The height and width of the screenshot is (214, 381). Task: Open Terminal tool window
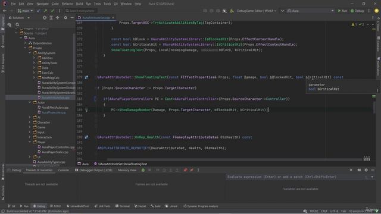(123, 206)
